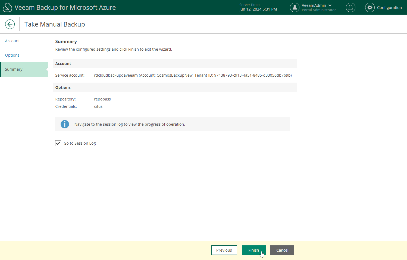Click the blue information icon
This screenshot has height=260, width=407.
[x=65, y=124]
